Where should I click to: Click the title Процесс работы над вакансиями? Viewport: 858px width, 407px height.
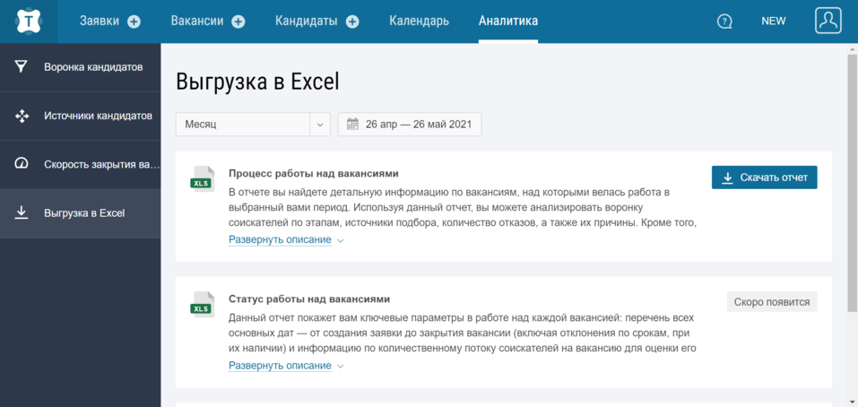(314, 173)
